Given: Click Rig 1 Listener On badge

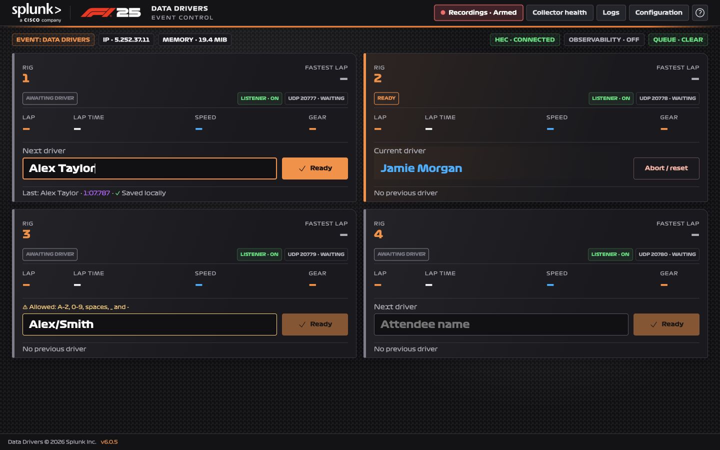Looking at the screenshot, I should (x=259, y=98).
